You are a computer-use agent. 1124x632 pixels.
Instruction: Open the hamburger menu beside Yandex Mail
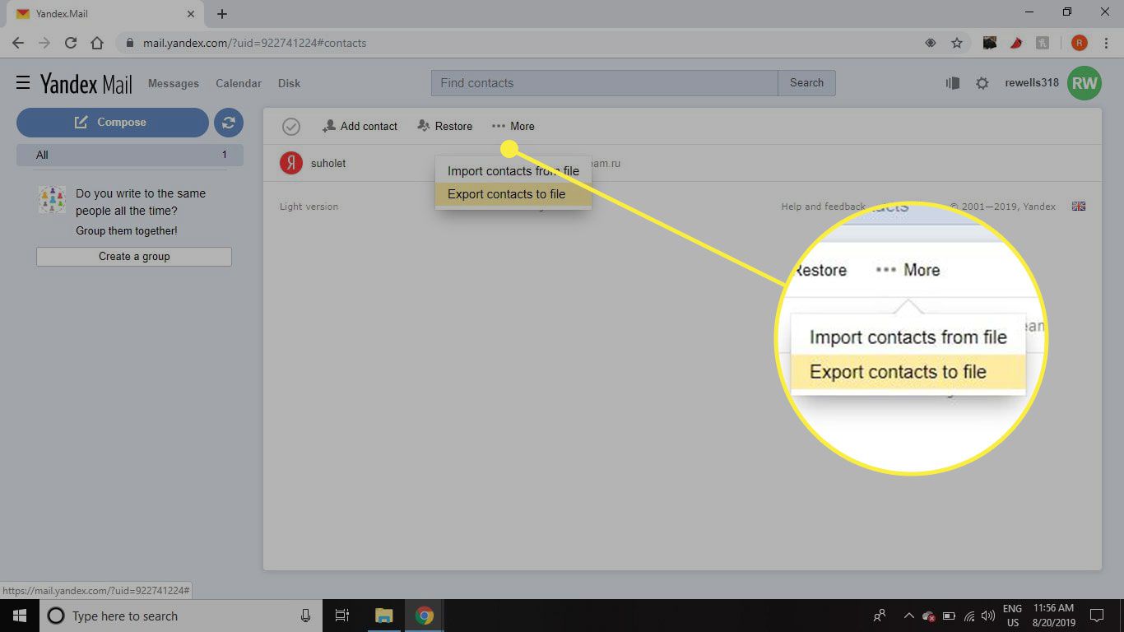click(23, 82)
